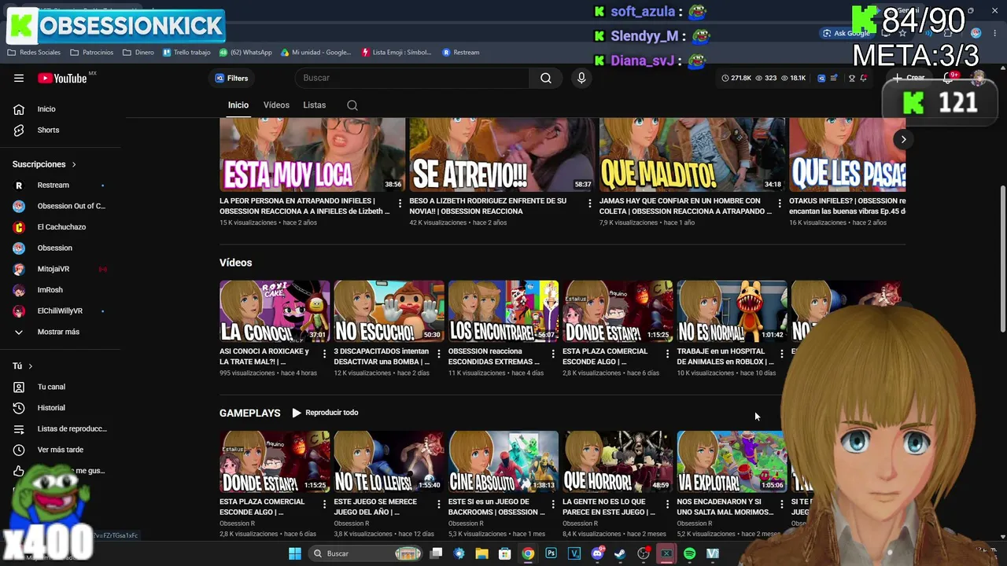Screen dimensions: 1007x566
Task: Open options for OBSESSION reacciona ESCONDIDAS video
Action: (552, 355)
